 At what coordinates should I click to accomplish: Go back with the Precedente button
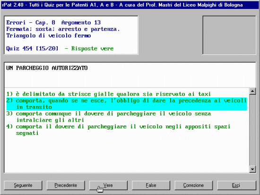[66, 185]
